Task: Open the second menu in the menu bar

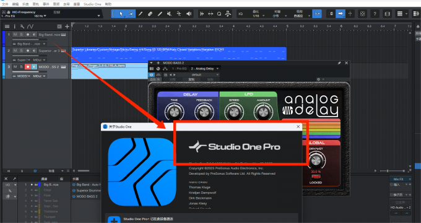Action: pos(15,4)
